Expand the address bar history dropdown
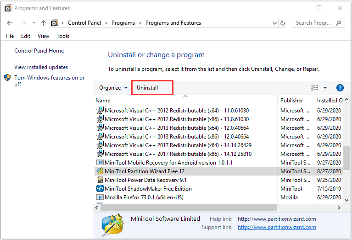 [274, 23]
